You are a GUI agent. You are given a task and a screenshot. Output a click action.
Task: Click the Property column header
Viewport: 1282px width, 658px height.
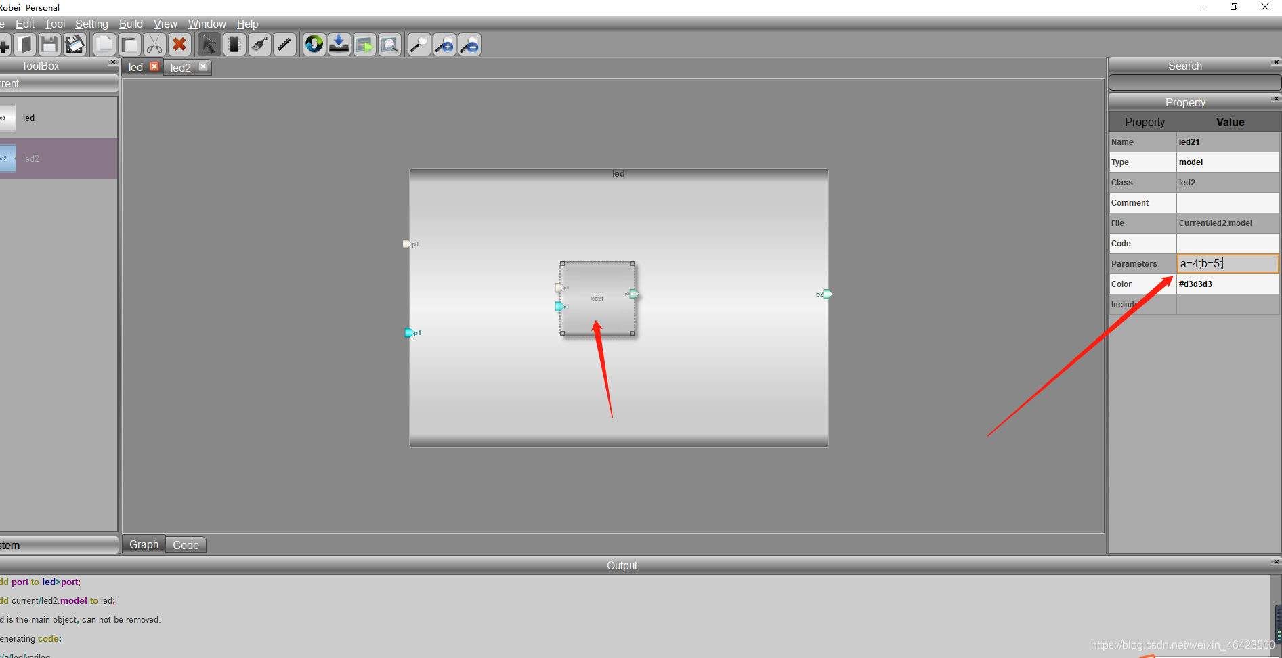click(1145, 122)
